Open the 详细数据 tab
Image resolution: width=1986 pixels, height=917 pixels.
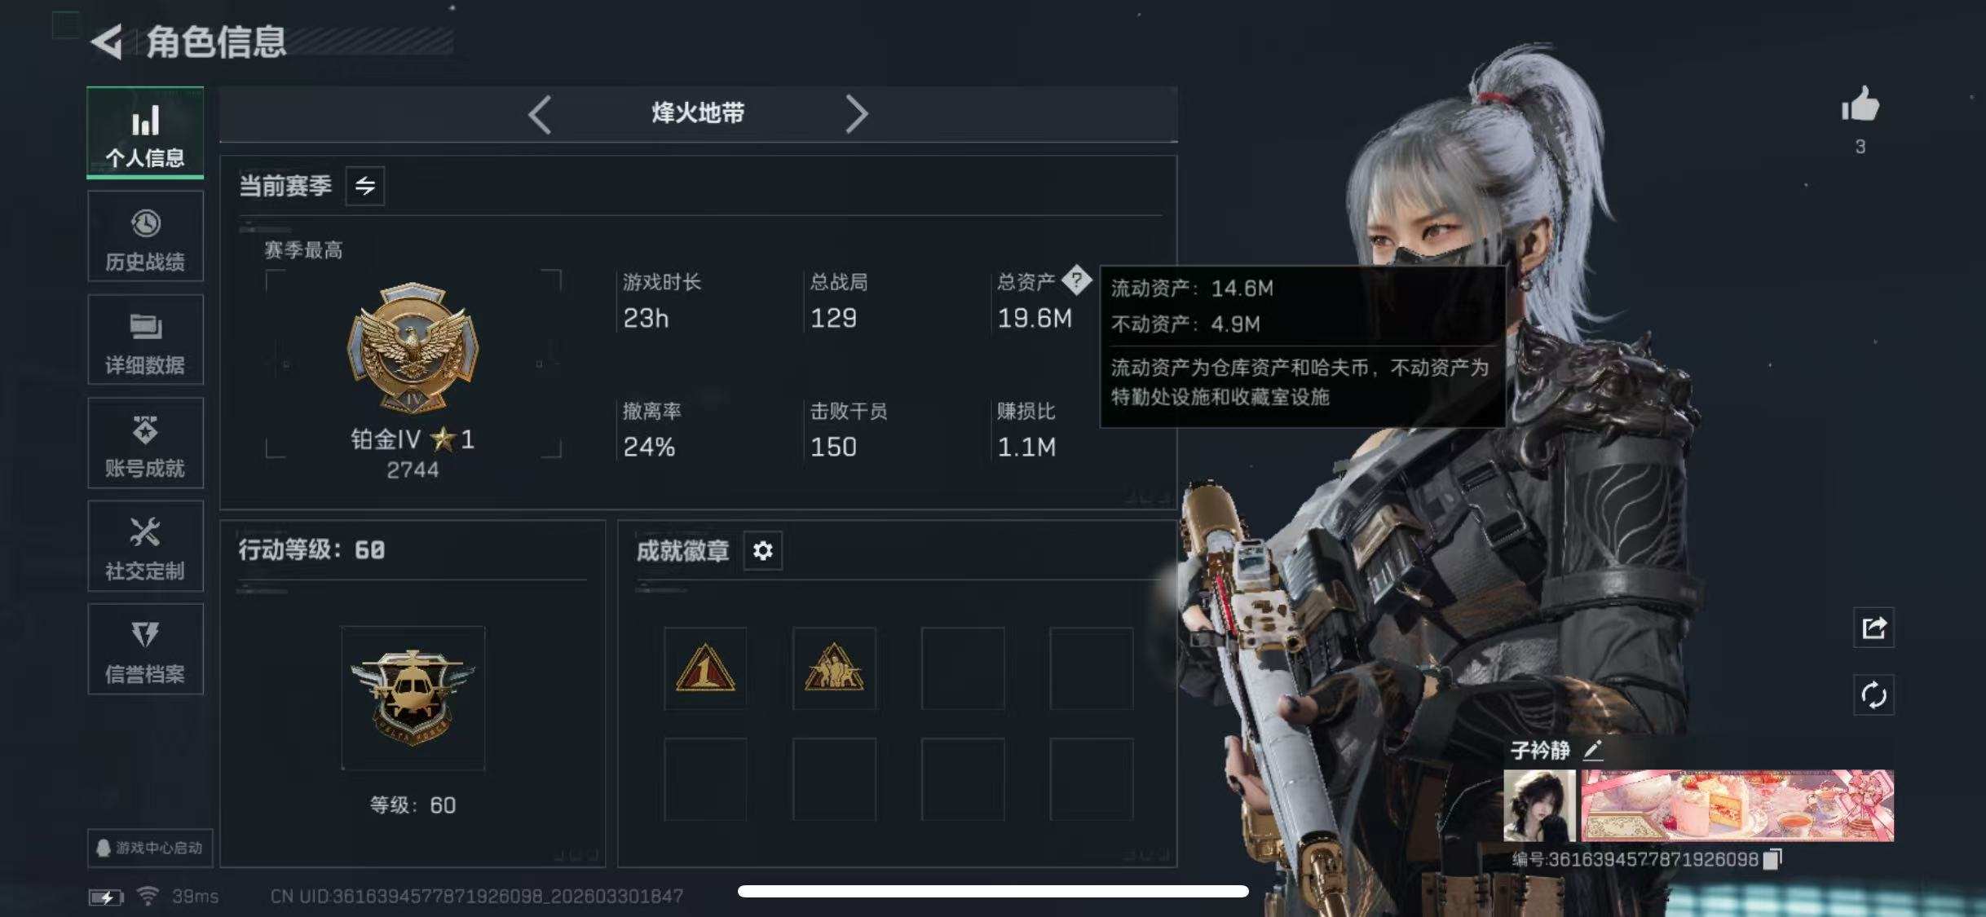pos(145,340)
